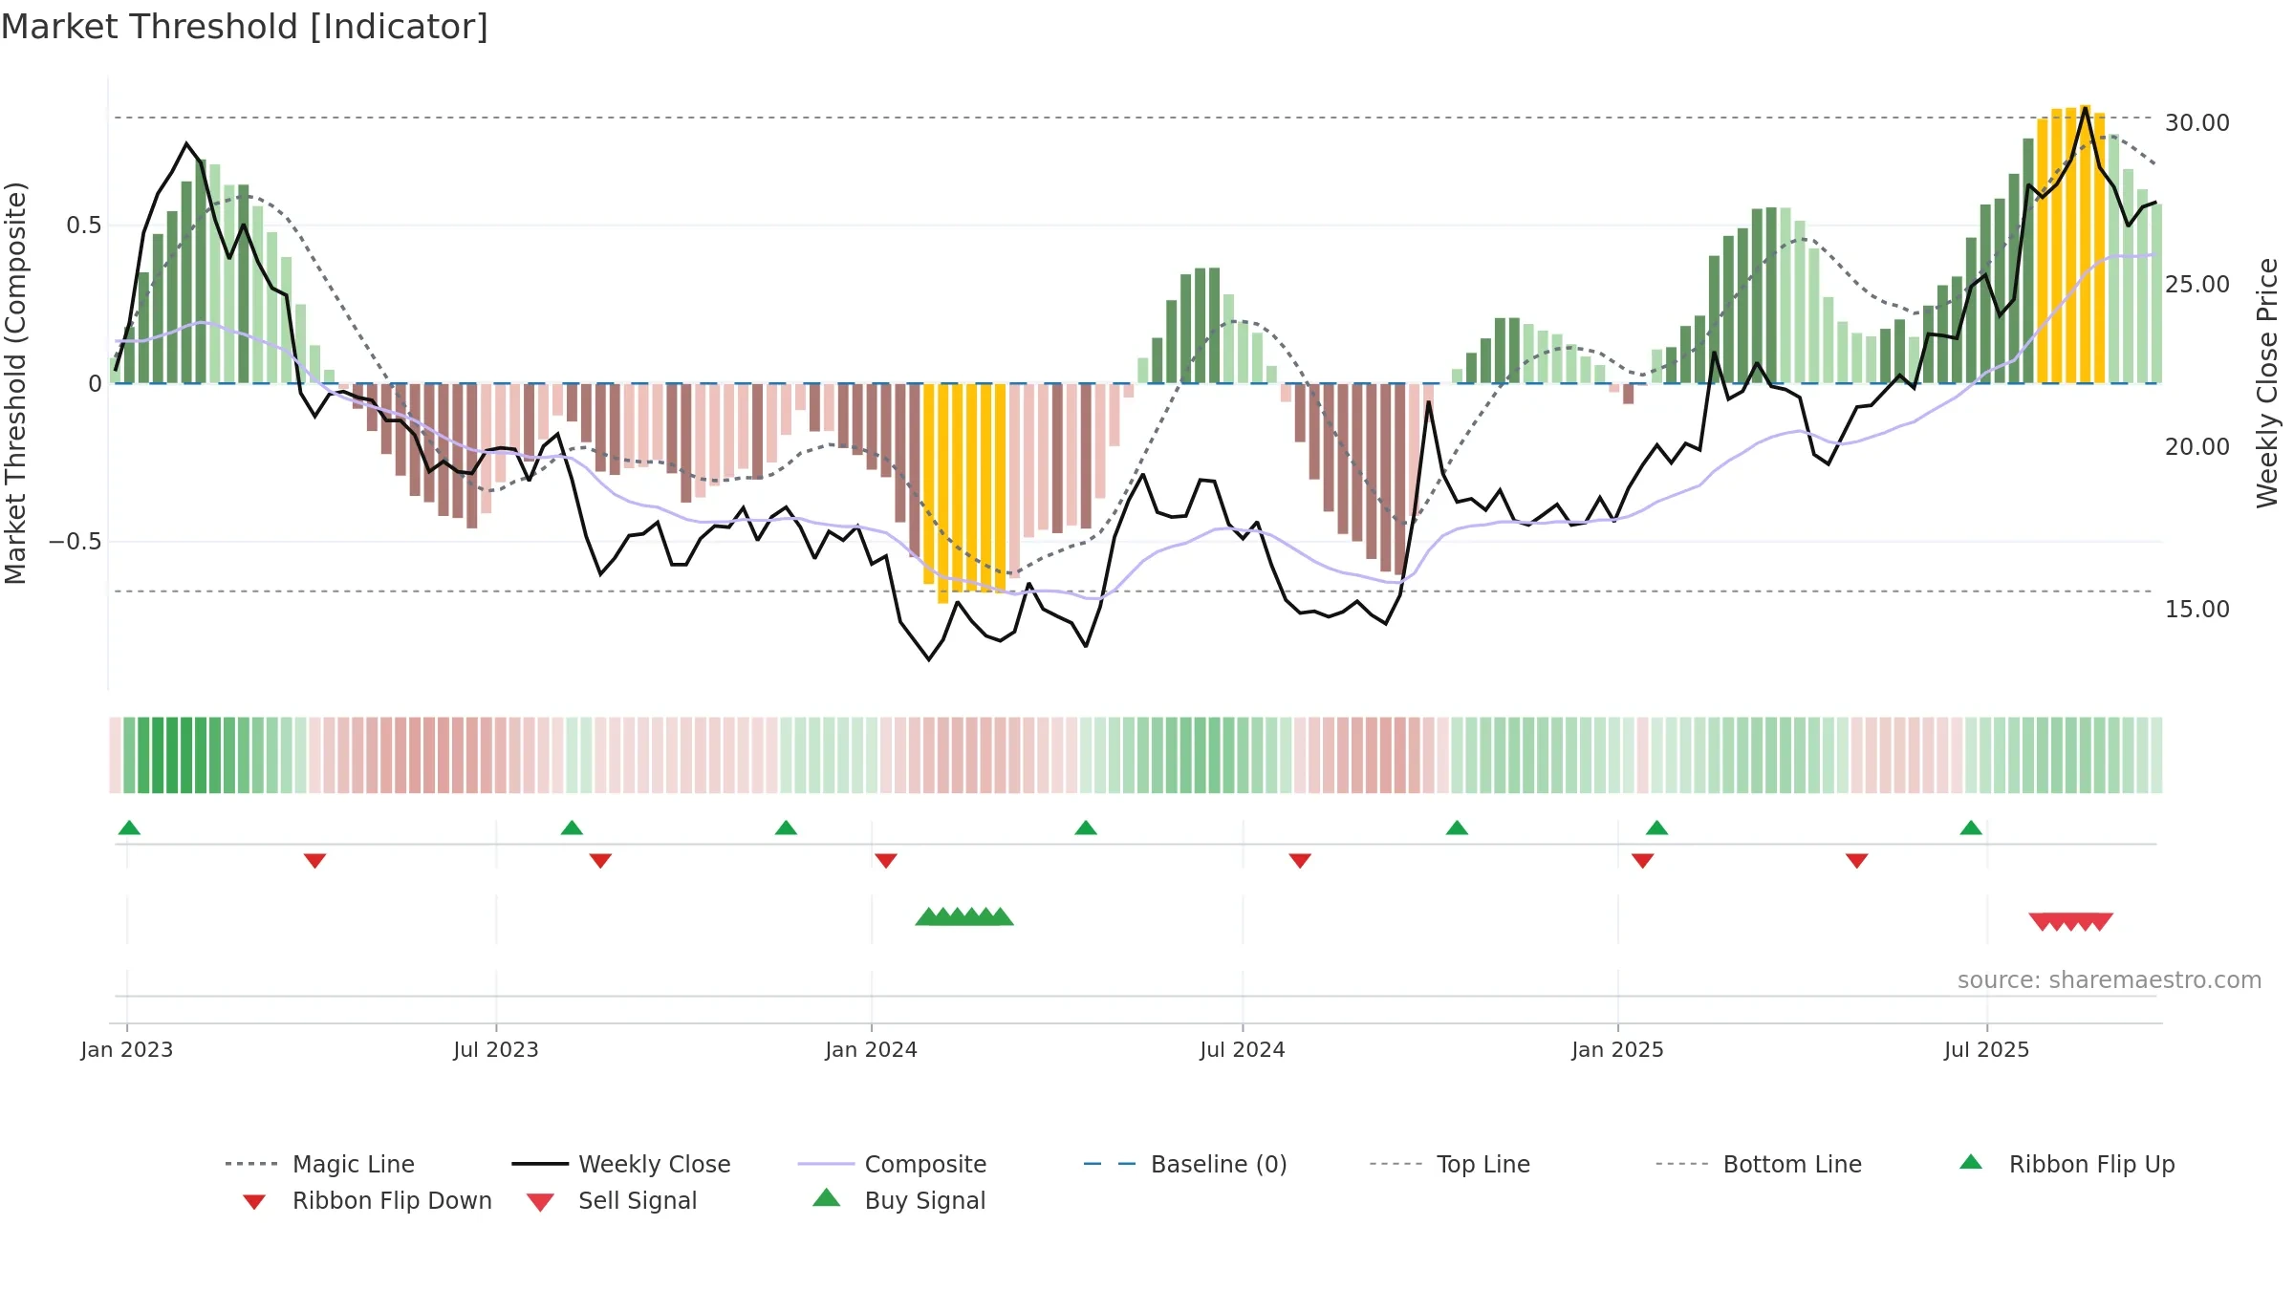Screen dimensions: 2294x1290
Task: Toggle the Magic Line legend entry
Action: click(320, 1164)
